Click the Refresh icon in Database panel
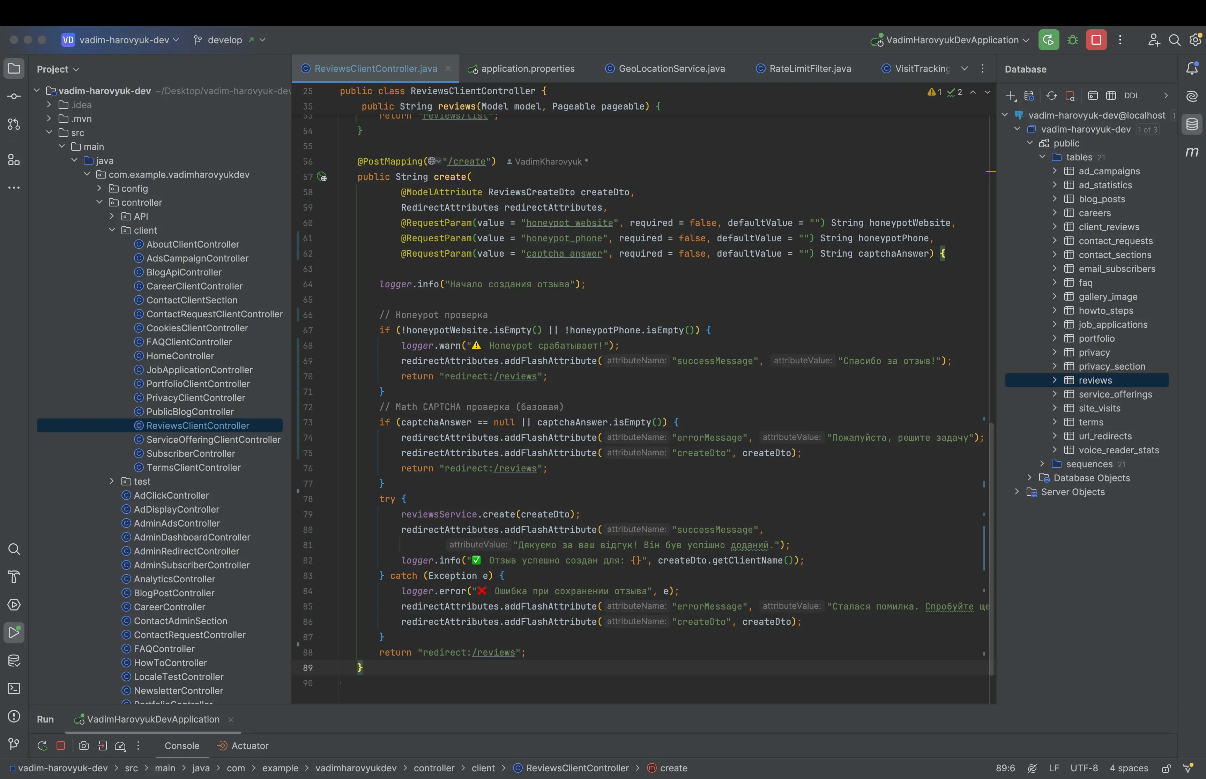Screen dimensions: 1206x779 [x=1052, y=96]
